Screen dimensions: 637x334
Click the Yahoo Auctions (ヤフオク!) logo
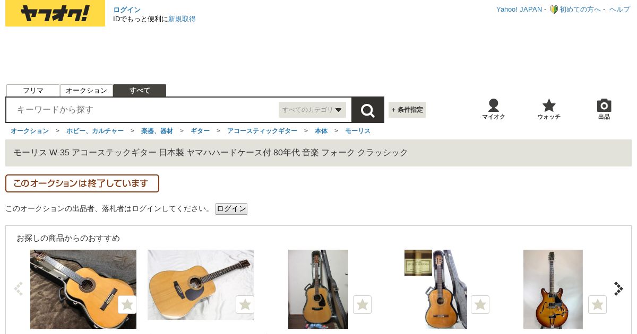tap(55, 13)
